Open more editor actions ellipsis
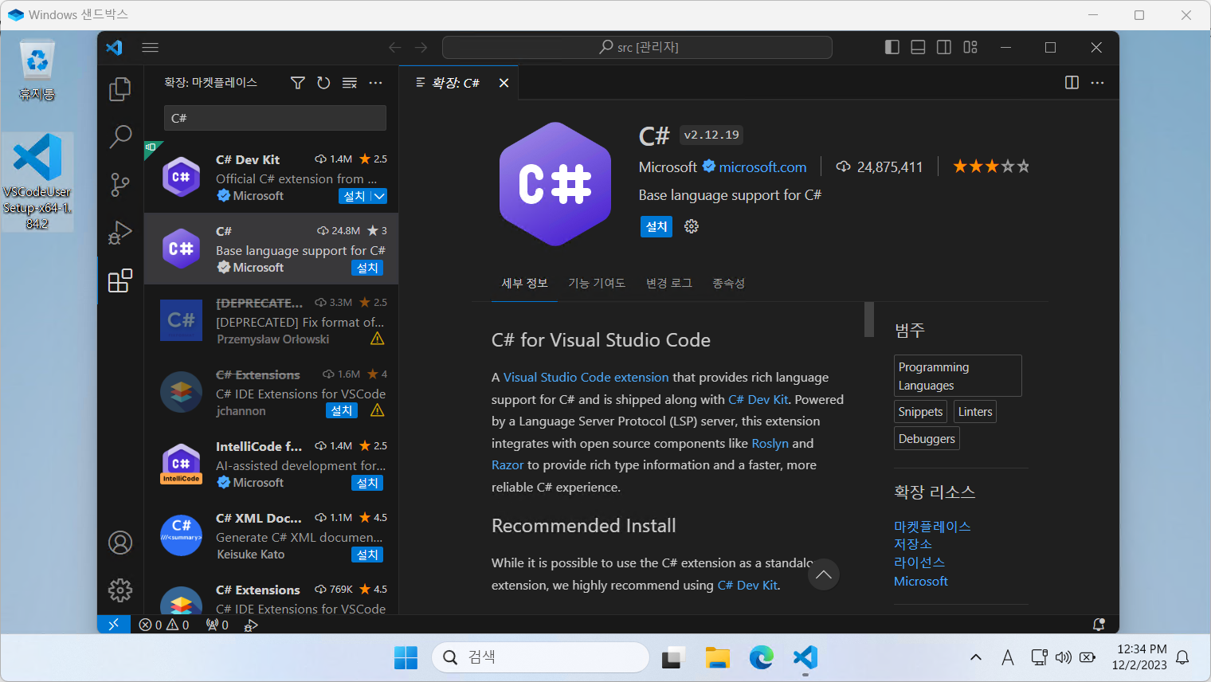The image size is (1211, 682). (1097, 83)
